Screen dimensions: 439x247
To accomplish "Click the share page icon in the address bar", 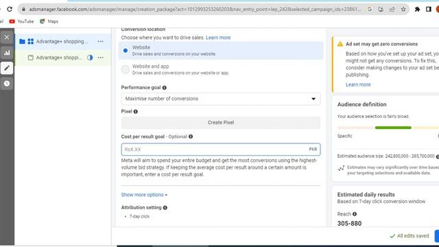I will tap(392, 9).
